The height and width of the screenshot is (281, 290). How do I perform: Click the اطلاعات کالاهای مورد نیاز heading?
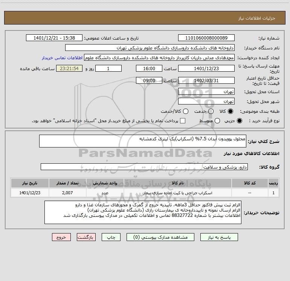[252, 154]
